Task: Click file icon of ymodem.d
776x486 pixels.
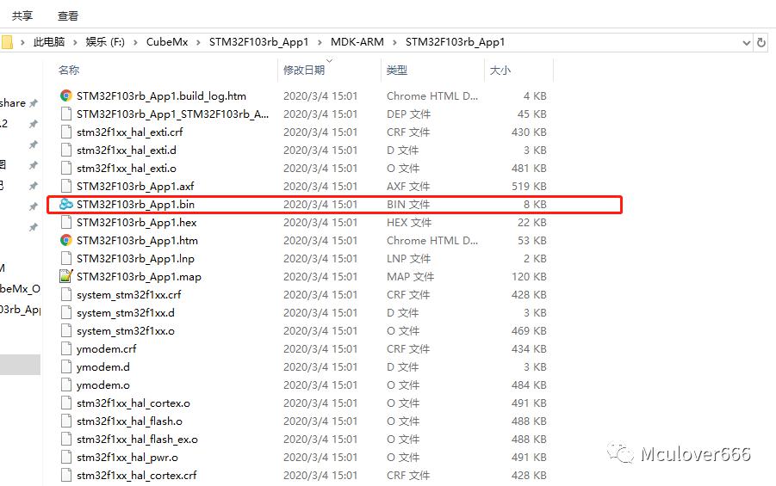Action: click(x=65, y=366)
